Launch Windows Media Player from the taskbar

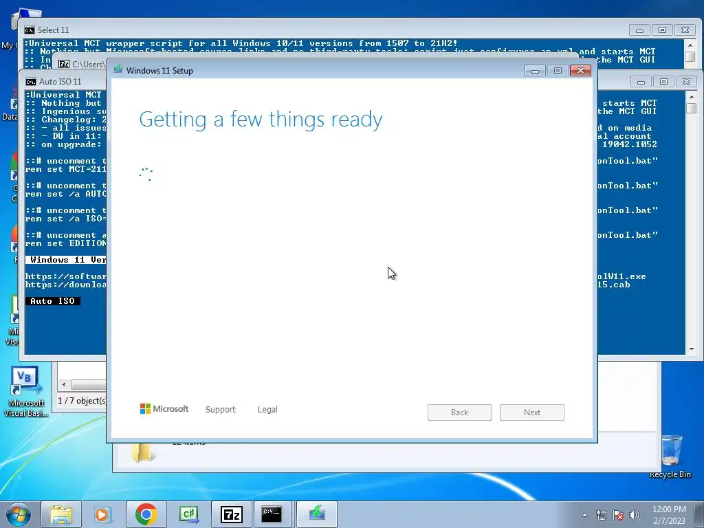(x=103, y=514)
